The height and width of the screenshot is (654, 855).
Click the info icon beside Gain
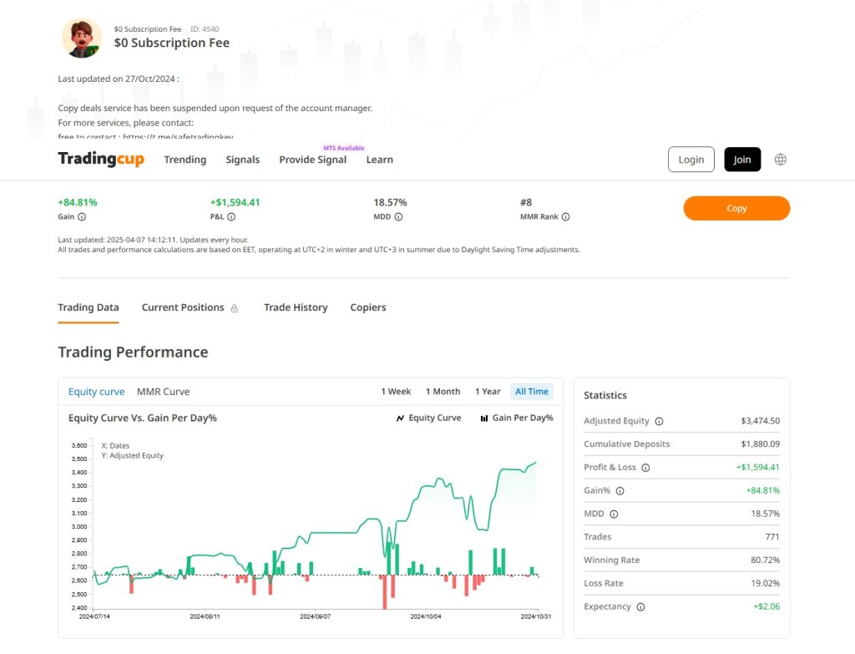[x=82, y=217]
